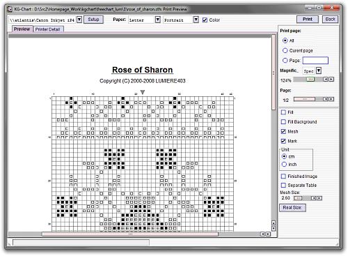Click the magnification decrease arrow
The image size is (348, 256).
click(x=326, y=80)
